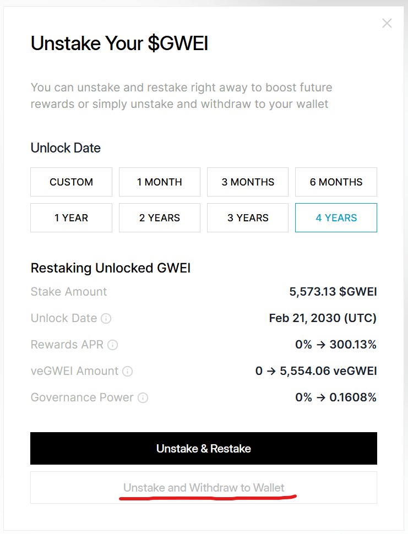Pick the 6 MONTHS lock period
The image size is (408, 534).
pyautogui.click(x=336, y=182)
